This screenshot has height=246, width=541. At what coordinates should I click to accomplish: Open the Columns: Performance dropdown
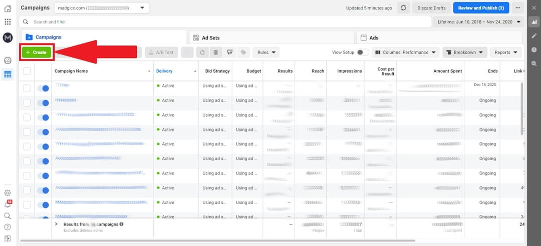coord(405,52)
